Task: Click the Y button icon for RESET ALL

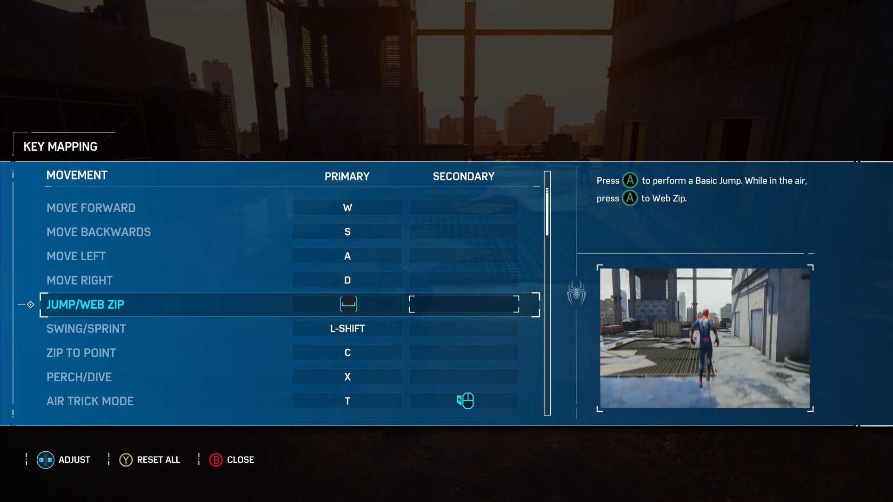Action: [x=125, y=460]
